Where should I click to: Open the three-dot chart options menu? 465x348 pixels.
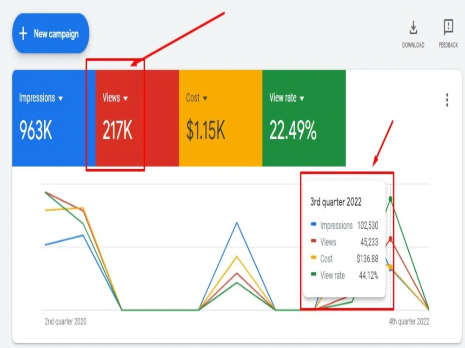[x=447, y=100]
